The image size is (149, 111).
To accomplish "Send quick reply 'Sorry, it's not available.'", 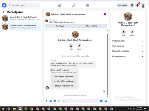I will [64, 86].
